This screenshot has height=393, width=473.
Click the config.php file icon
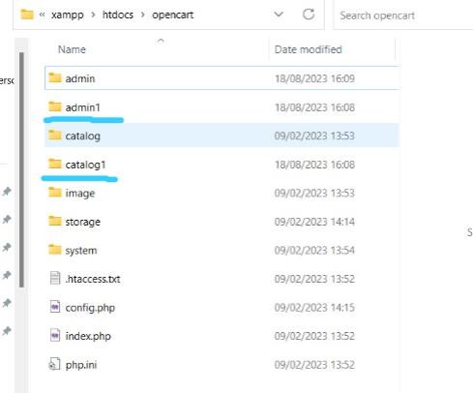pos(55,307)
